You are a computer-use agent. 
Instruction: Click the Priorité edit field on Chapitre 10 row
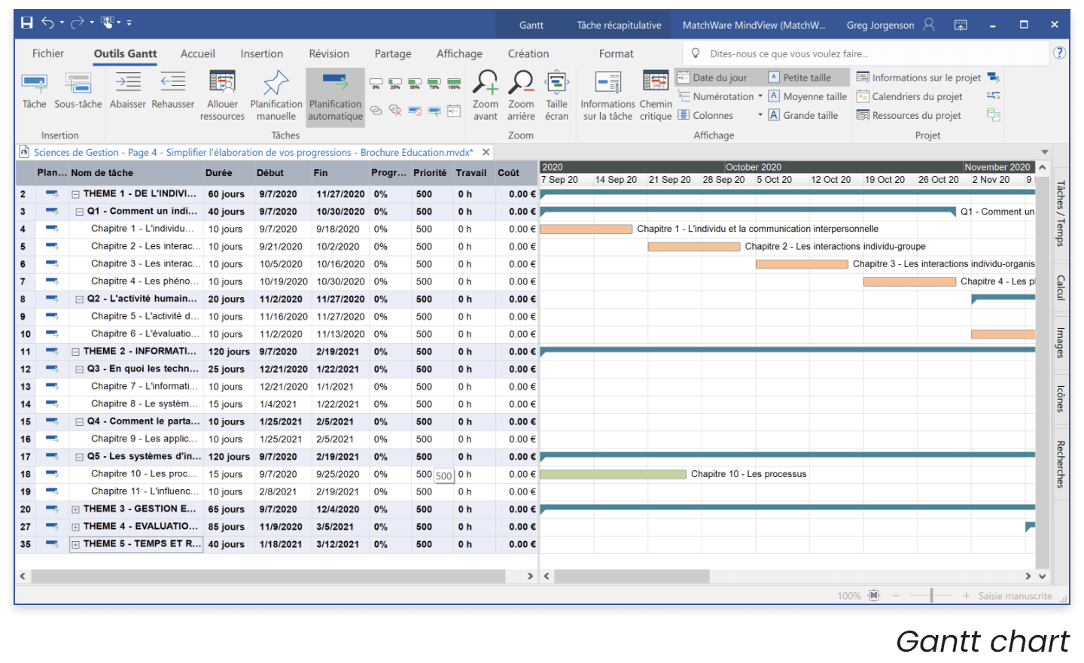444,476
